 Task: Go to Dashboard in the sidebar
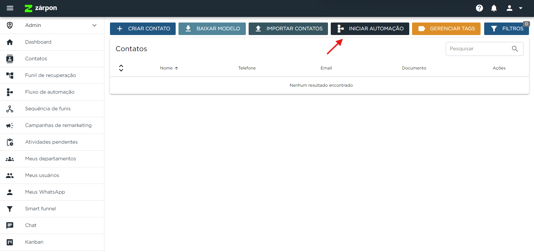[38, 42]
